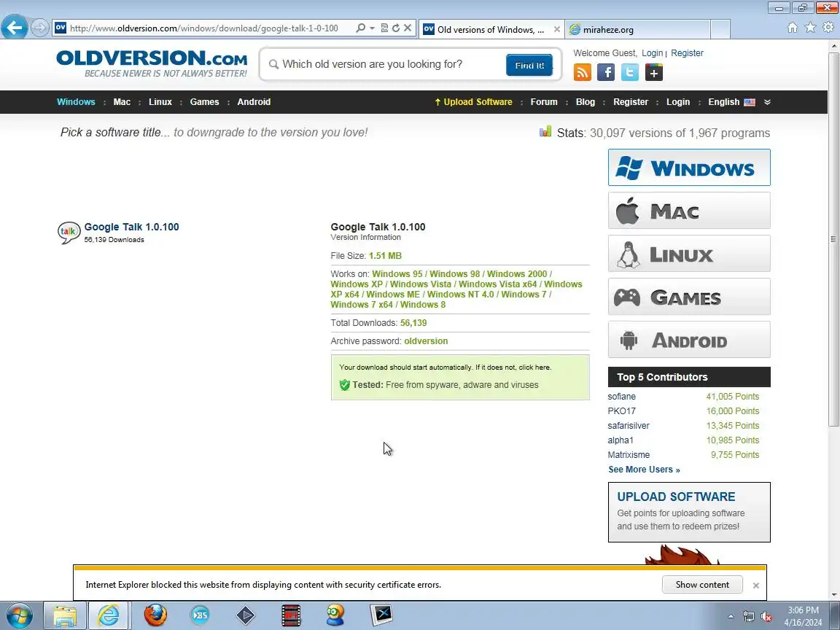Click the browser Back arrow button

click(15, 27)
